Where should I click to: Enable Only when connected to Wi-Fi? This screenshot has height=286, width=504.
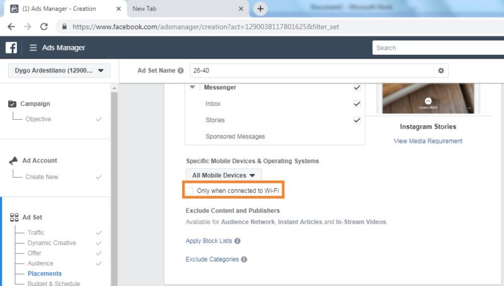point(190,190)
